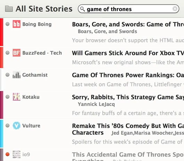Toggle read status dot for Gothamist story
The image size is (184, 161).
(8, 75)
